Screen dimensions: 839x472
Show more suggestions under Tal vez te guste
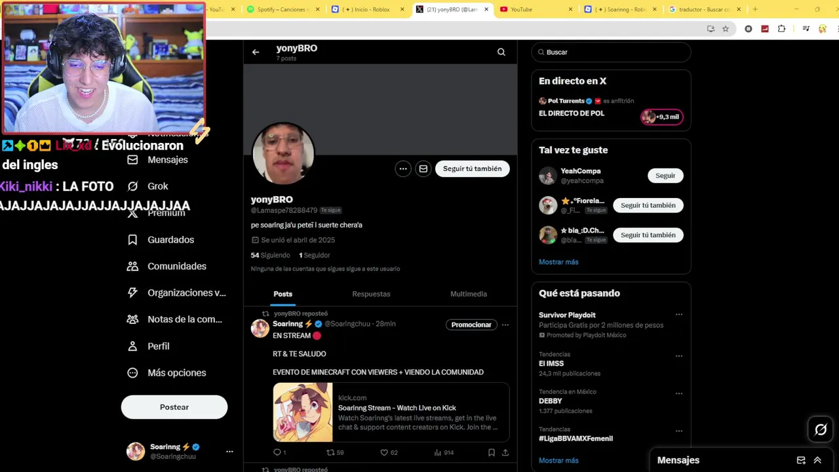558,262
